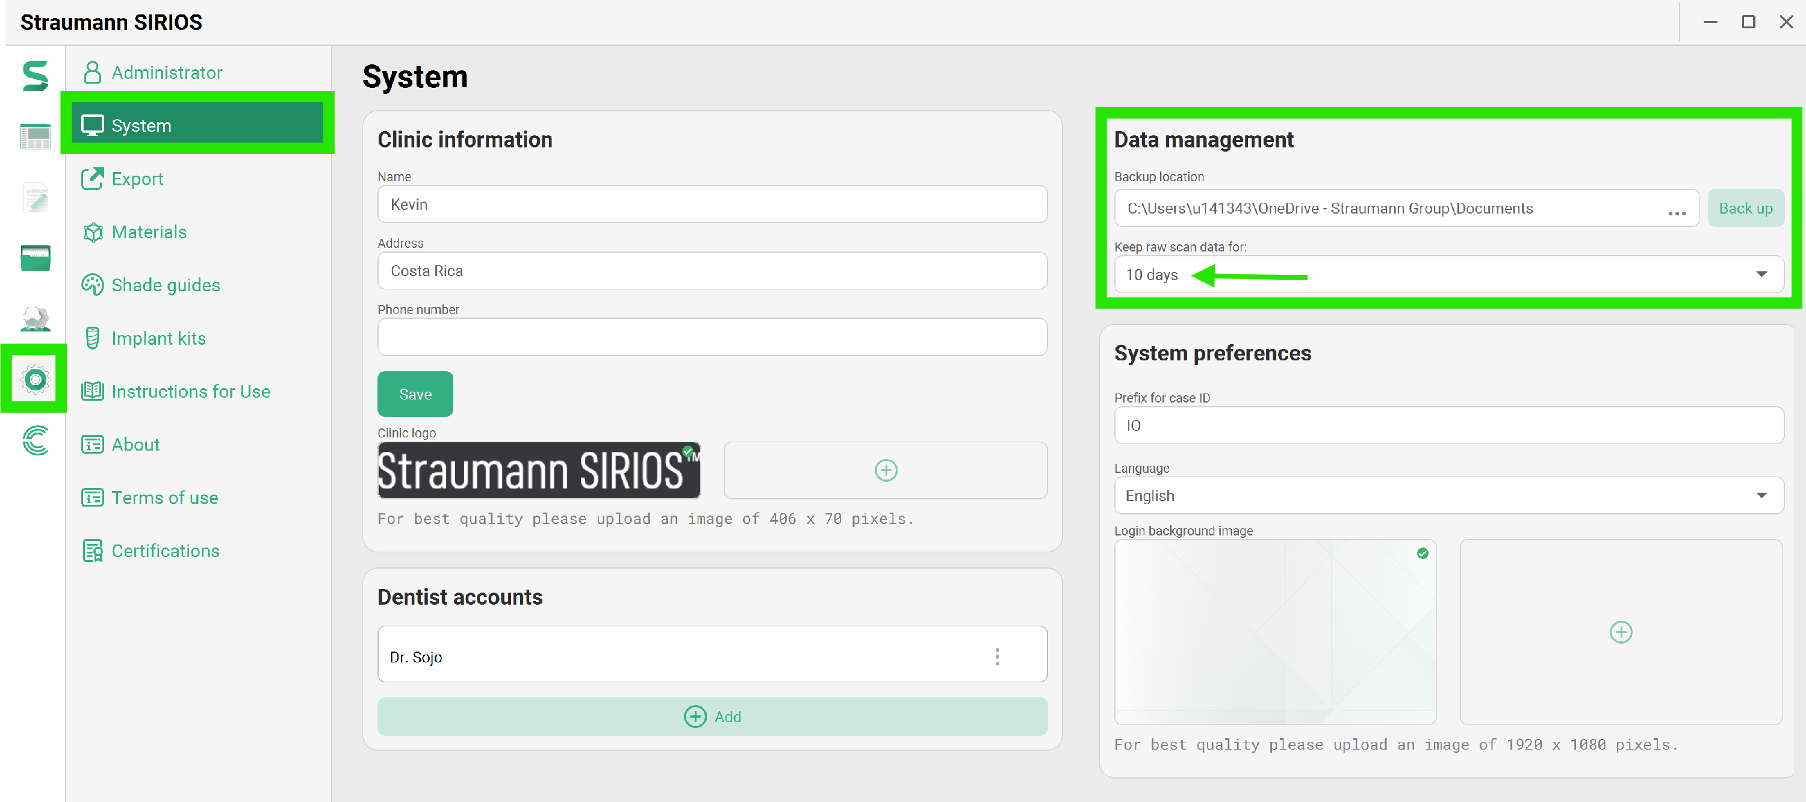Focus the empty Phone number field
This screenshot has height=802, width=1806.
[x=712, y=337]
